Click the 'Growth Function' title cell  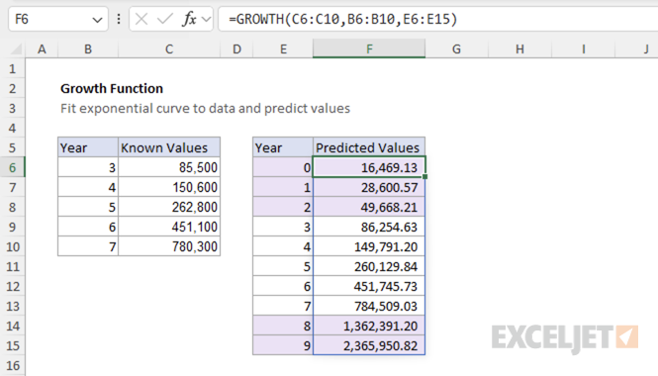coord(112,88)
